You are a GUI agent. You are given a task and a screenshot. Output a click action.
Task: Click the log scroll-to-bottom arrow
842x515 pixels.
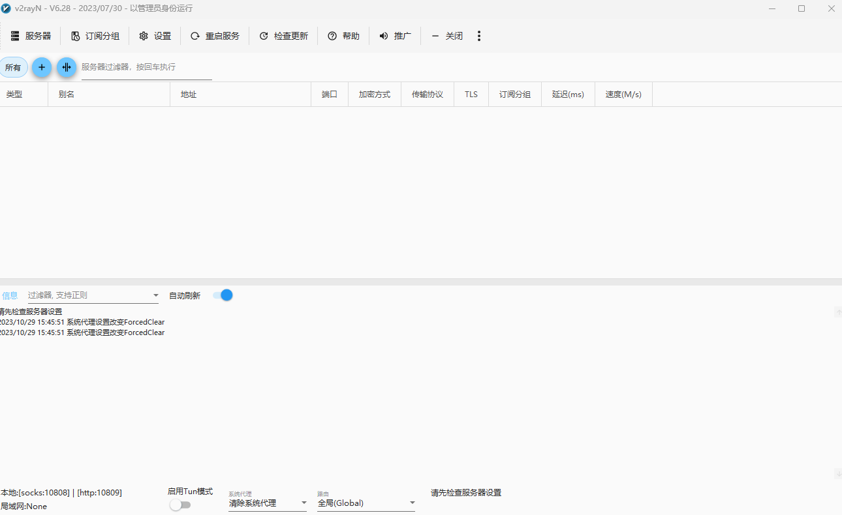coord(838,473)
